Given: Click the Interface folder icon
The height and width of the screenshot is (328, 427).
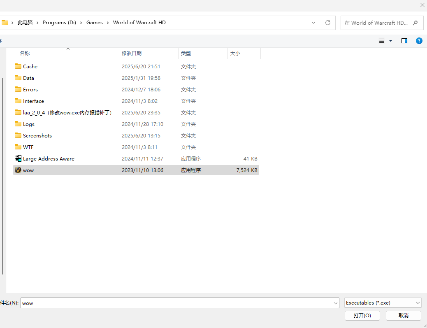Looking at the screenshot, I should (x=18, y=101).
